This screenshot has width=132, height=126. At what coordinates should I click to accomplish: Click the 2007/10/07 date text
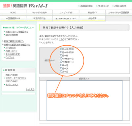point(12,81)
